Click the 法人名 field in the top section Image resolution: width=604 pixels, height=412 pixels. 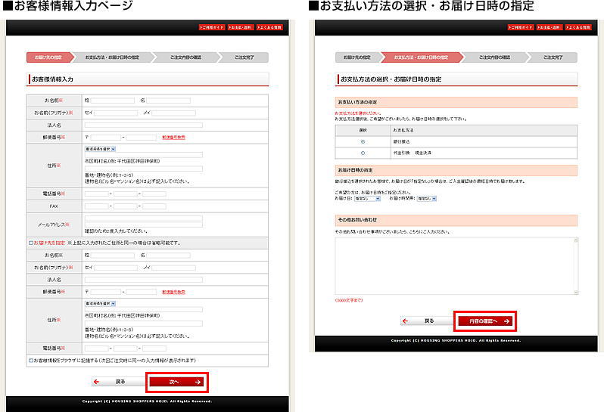143,125
